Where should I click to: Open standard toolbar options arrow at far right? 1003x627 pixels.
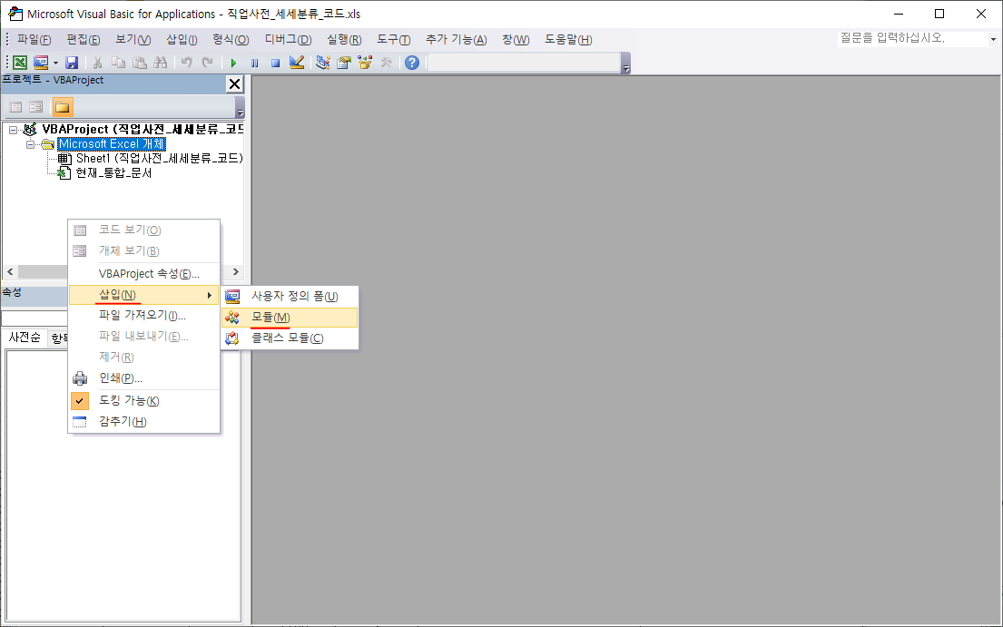(x=625, y=64)
